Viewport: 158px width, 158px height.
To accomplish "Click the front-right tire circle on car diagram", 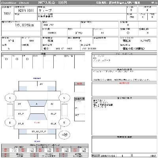I will coord(64,98).
